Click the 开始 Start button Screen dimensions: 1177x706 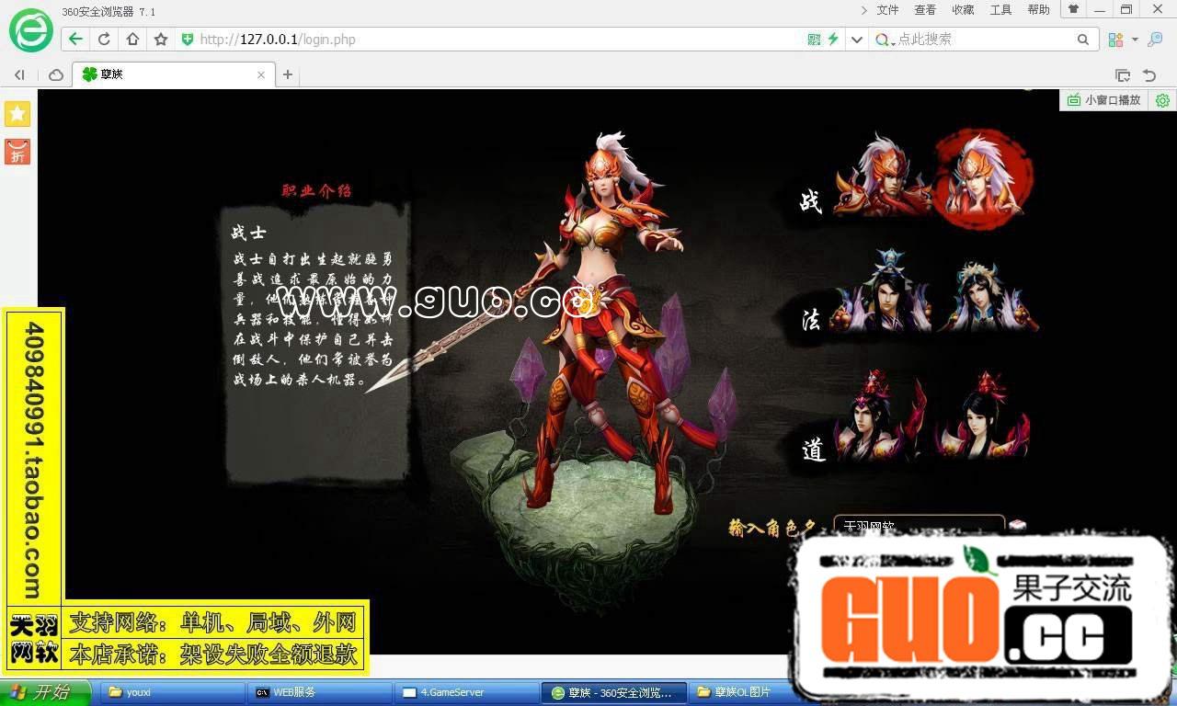(x=45, y=692)
